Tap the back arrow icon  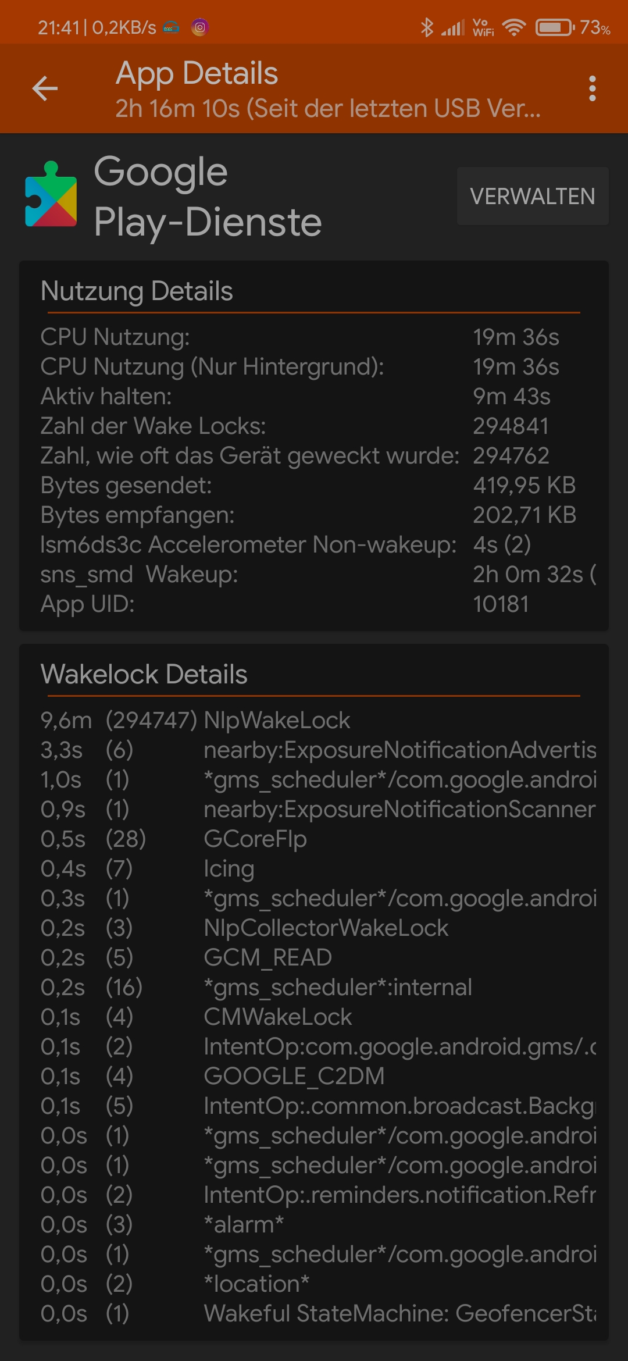tap(45, 88)
